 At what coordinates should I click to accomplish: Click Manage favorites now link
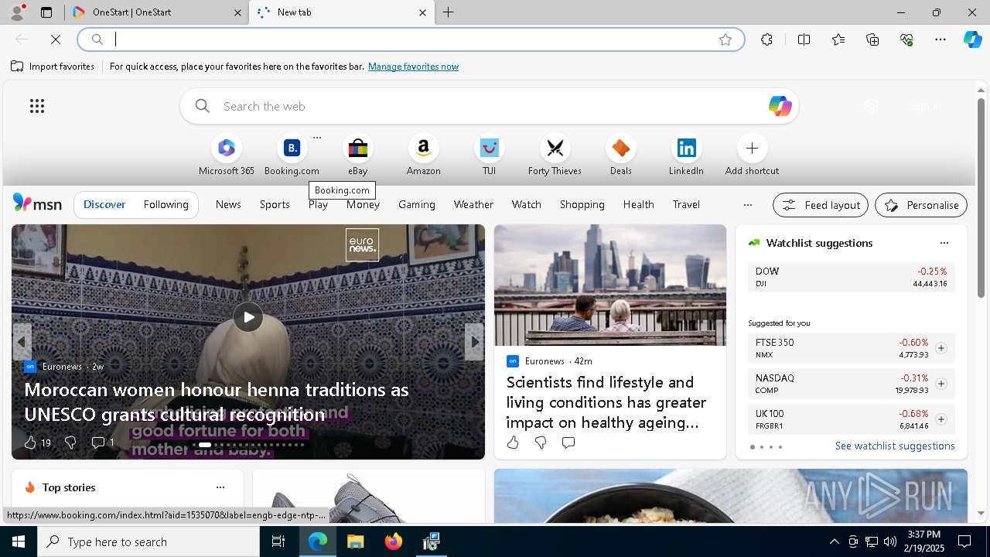(x=413, y=67)
